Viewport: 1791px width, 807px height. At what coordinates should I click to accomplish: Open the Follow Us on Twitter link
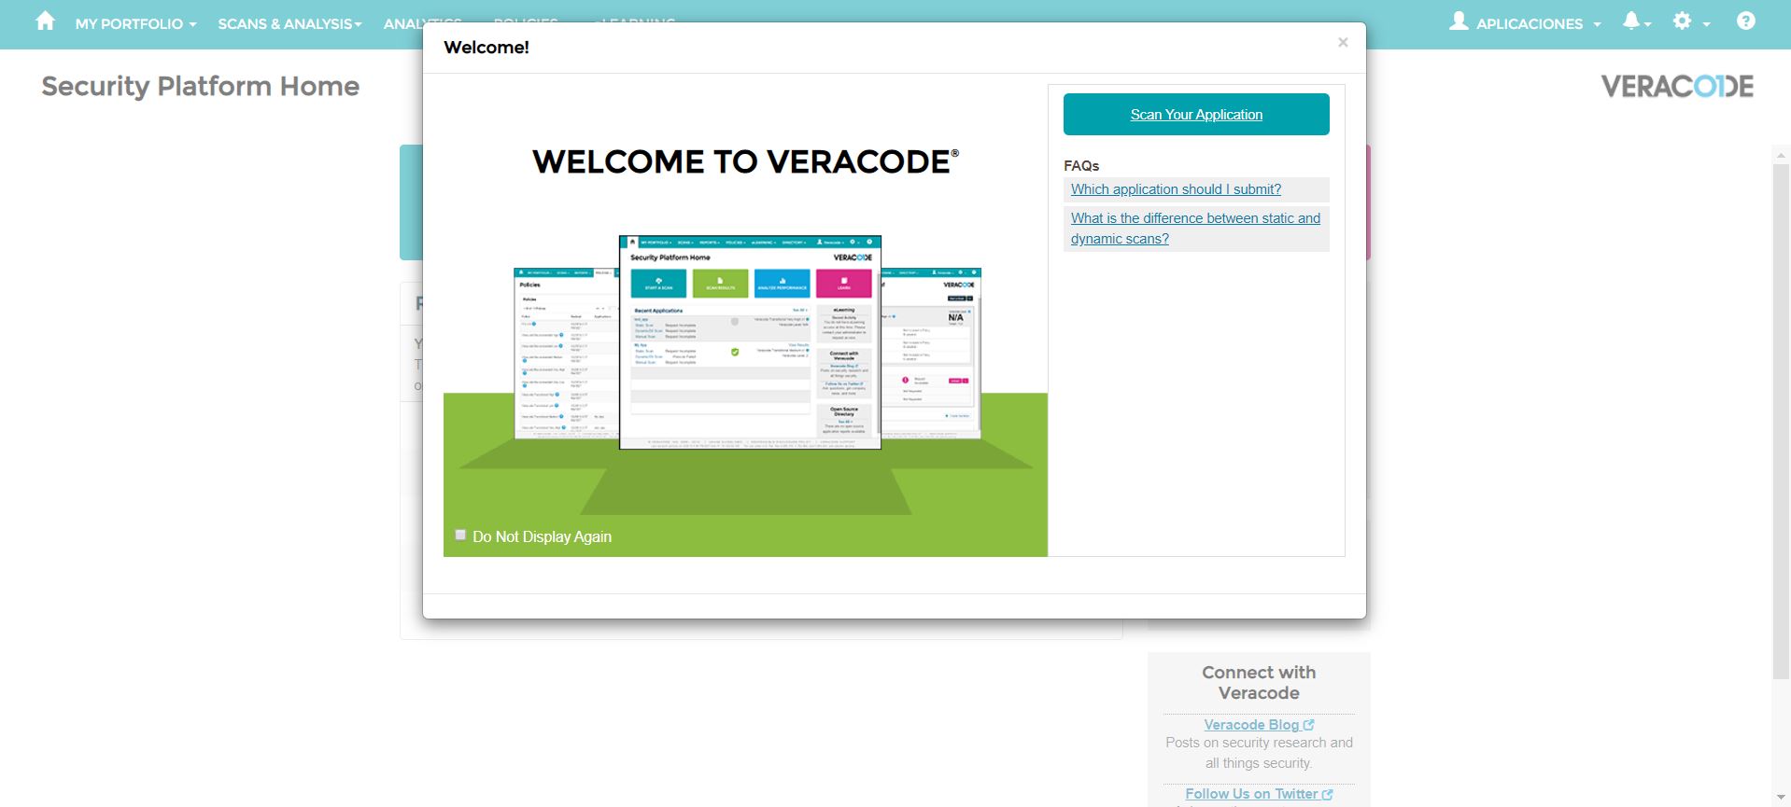tap(1259, 794)
